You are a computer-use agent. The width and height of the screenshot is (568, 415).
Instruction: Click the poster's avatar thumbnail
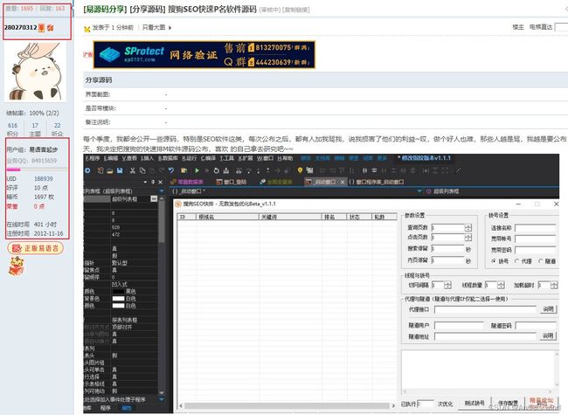[35, 72]
